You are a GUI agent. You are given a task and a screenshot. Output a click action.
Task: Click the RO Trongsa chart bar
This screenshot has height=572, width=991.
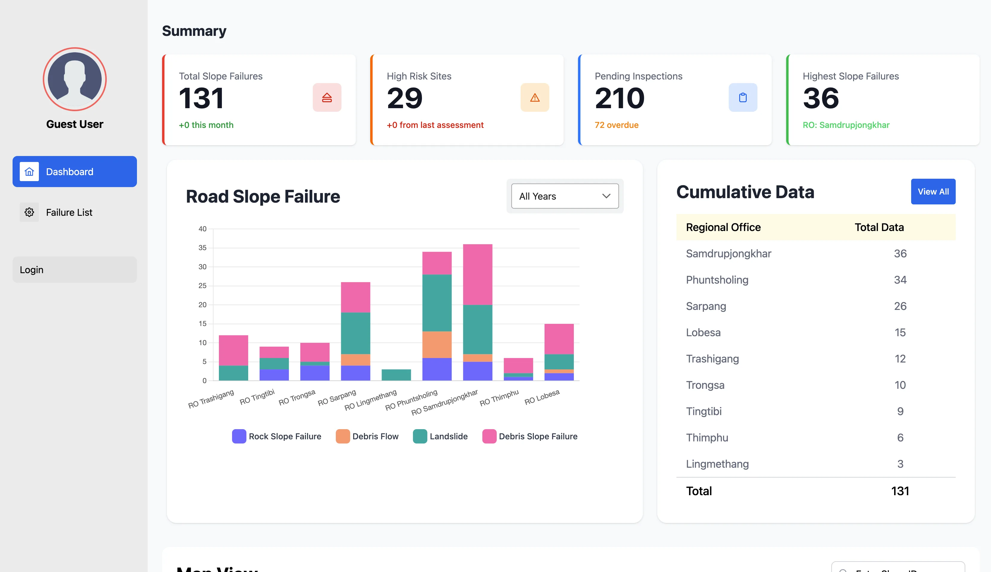315,362
